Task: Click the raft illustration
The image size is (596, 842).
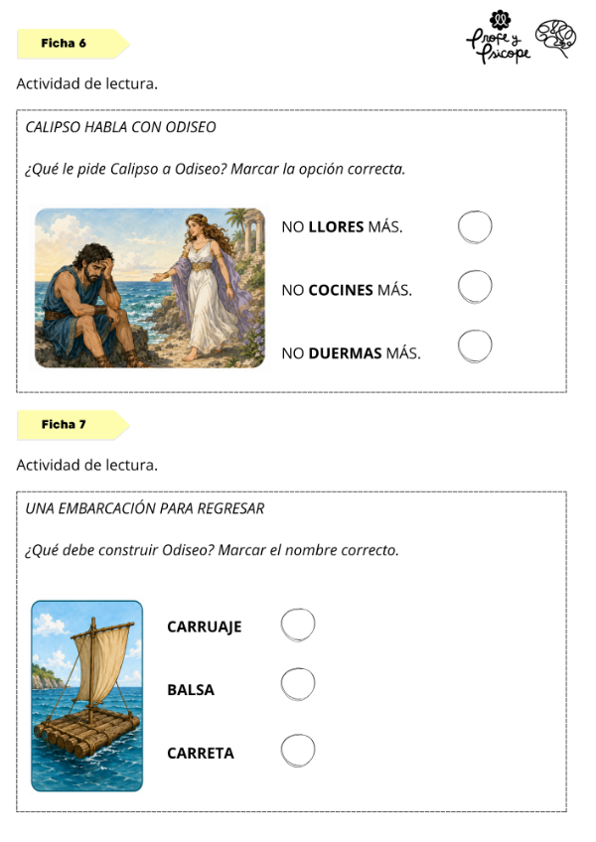Action: point(87,696)
